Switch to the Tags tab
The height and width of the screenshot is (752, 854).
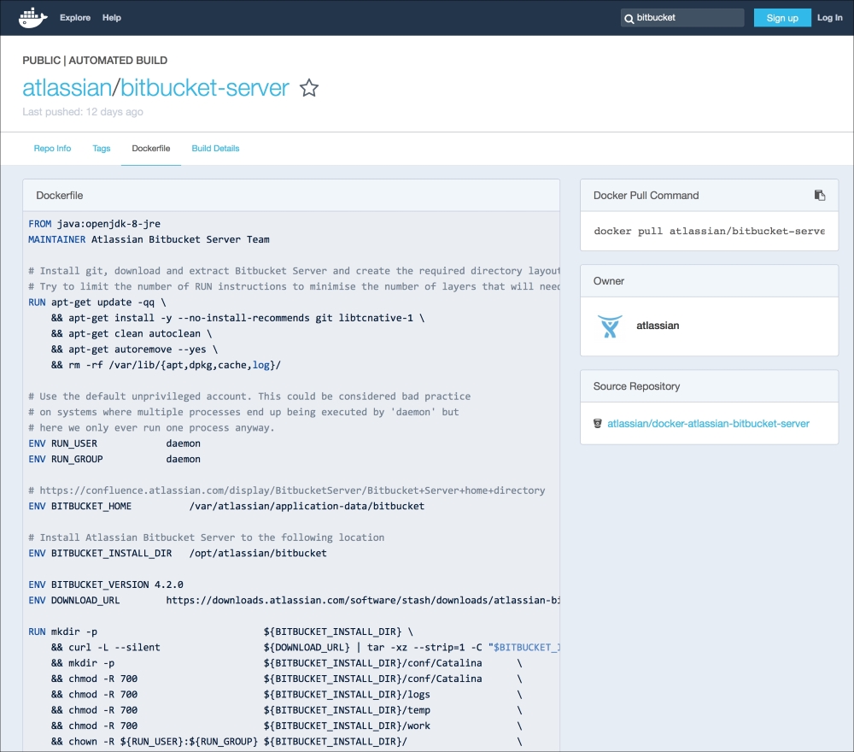click(x=102, y=149)
